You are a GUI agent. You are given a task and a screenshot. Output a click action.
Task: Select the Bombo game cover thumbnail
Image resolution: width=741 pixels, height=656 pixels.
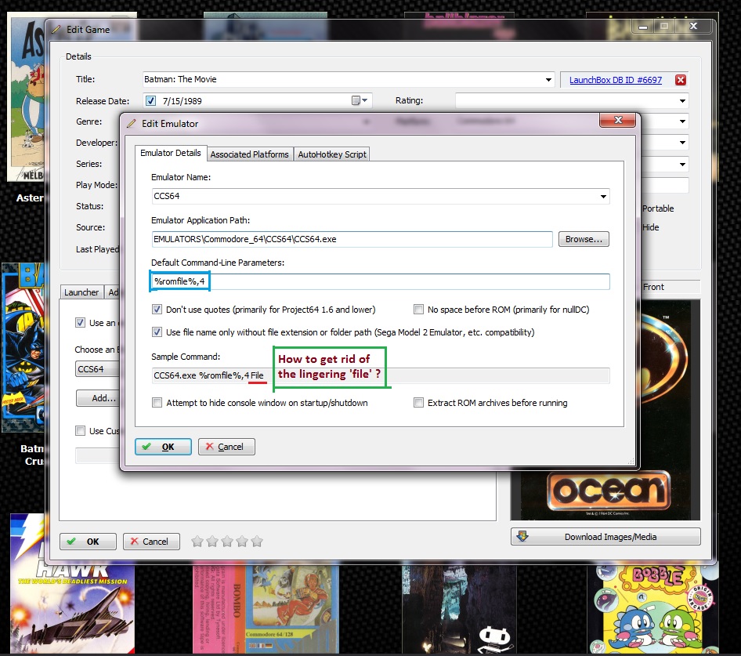[266, 609]
